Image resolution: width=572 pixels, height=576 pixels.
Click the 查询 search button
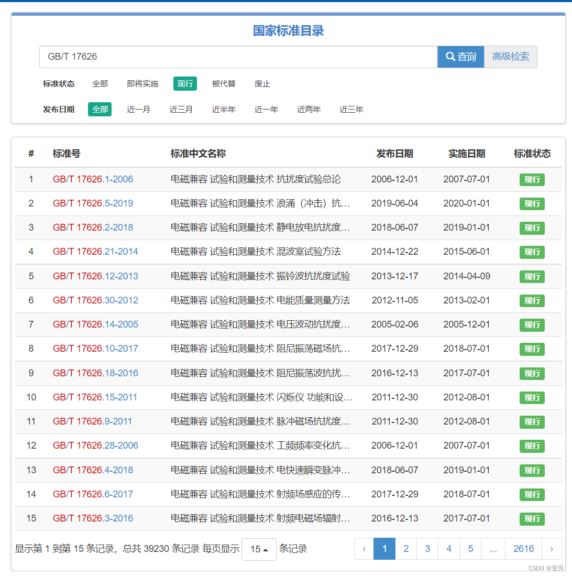(x=460, y=57)
